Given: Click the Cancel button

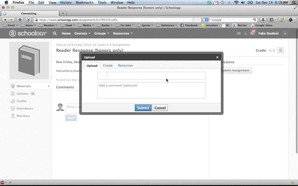Looking at the screenshot, I should [x=160, y=108].
